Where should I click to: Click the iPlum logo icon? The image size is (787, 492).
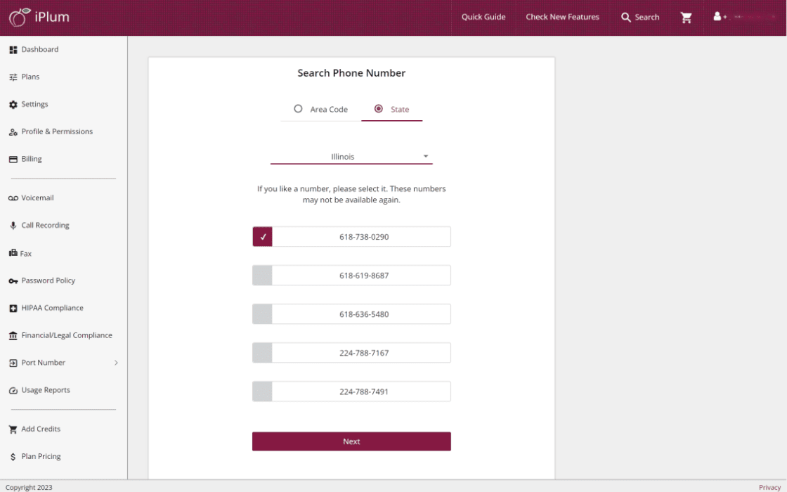pyautogui.click(x=20, y=18)
